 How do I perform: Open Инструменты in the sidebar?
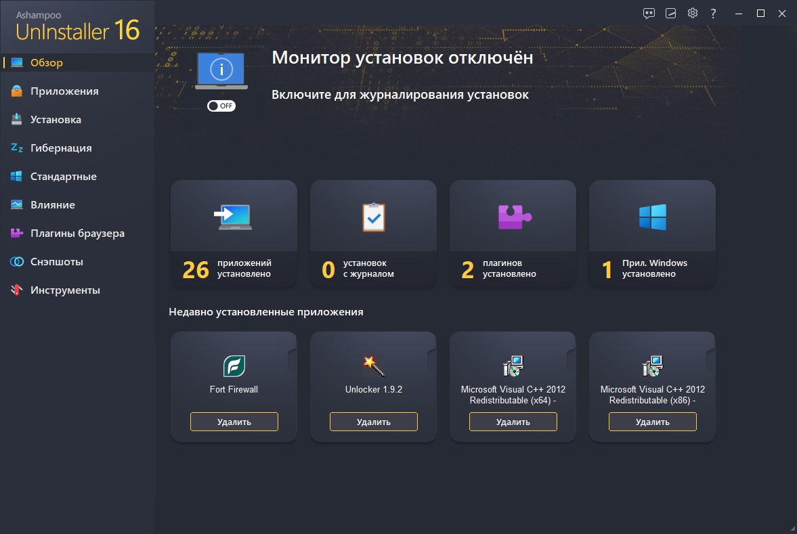pos(65,290)
